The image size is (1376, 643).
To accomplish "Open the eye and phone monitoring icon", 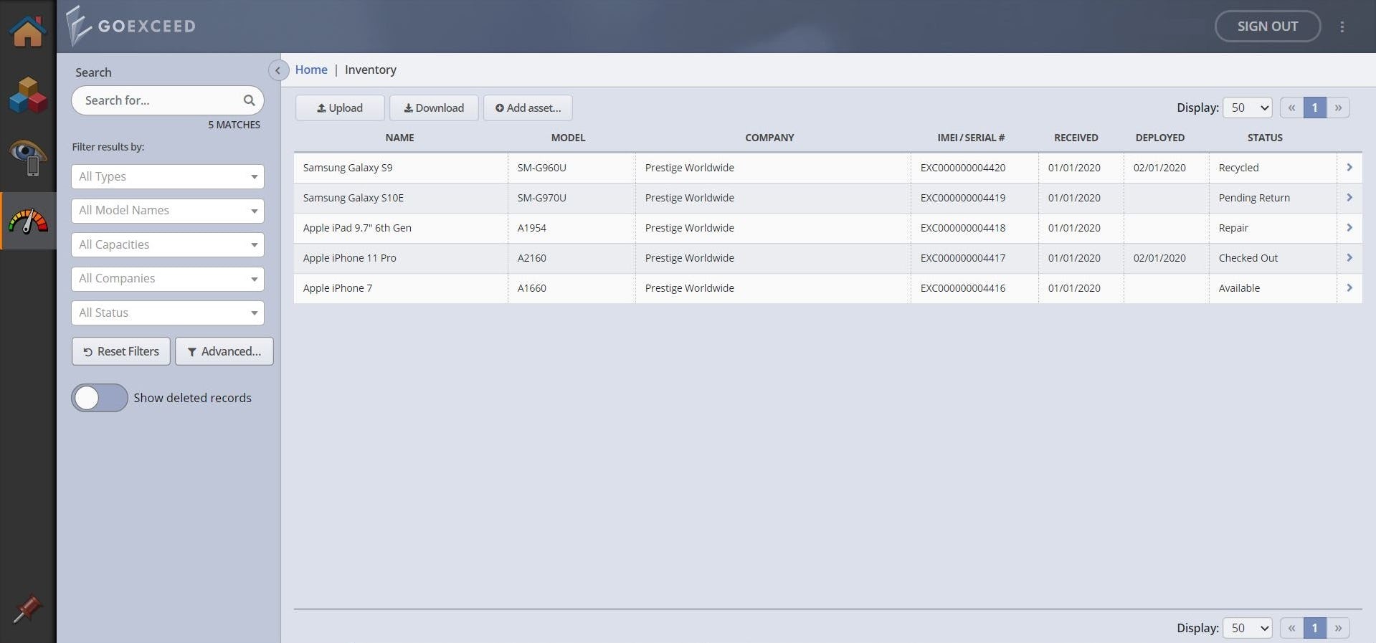I will [28, 158].
